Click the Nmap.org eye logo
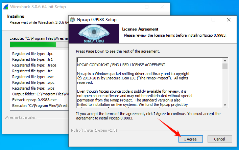The height and width of the screenshot is (150, 239). (94, 34)
